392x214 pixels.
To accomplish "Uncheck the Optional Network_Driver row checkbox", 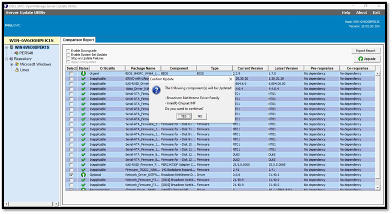I will [72, 175].
